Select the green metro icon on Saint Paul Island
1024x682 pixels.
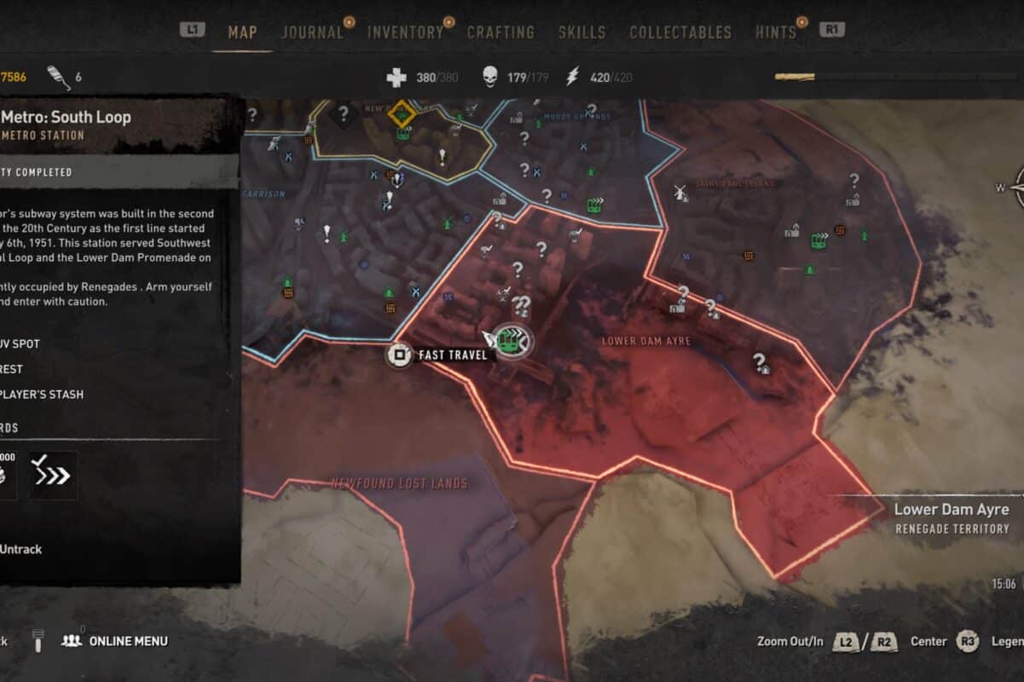(x=821, y=241)
